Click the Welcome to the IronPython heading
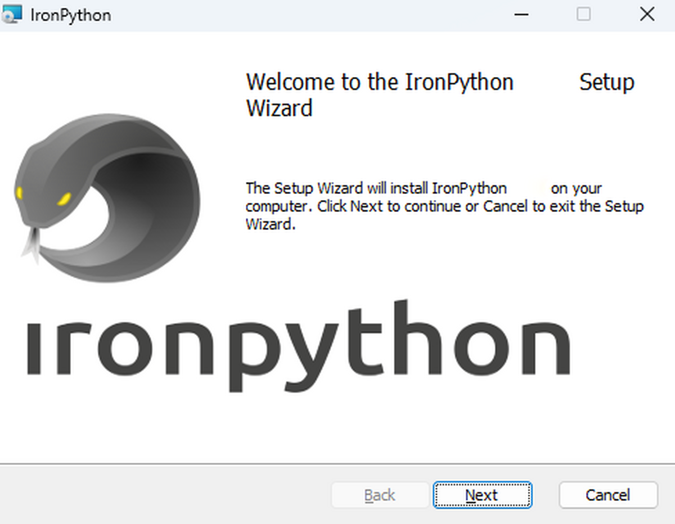 pyautogui.click(x=380, y=82)
